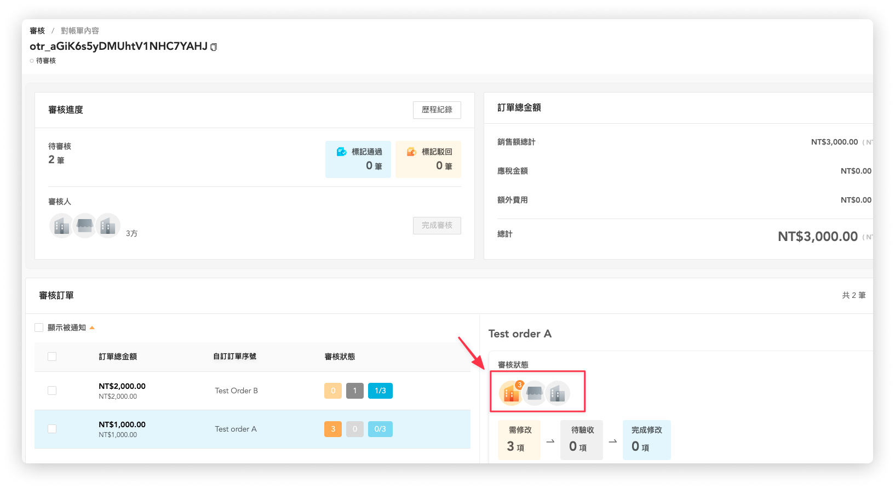
Task: Select the Test Order B row name
Action: point(236,391)
